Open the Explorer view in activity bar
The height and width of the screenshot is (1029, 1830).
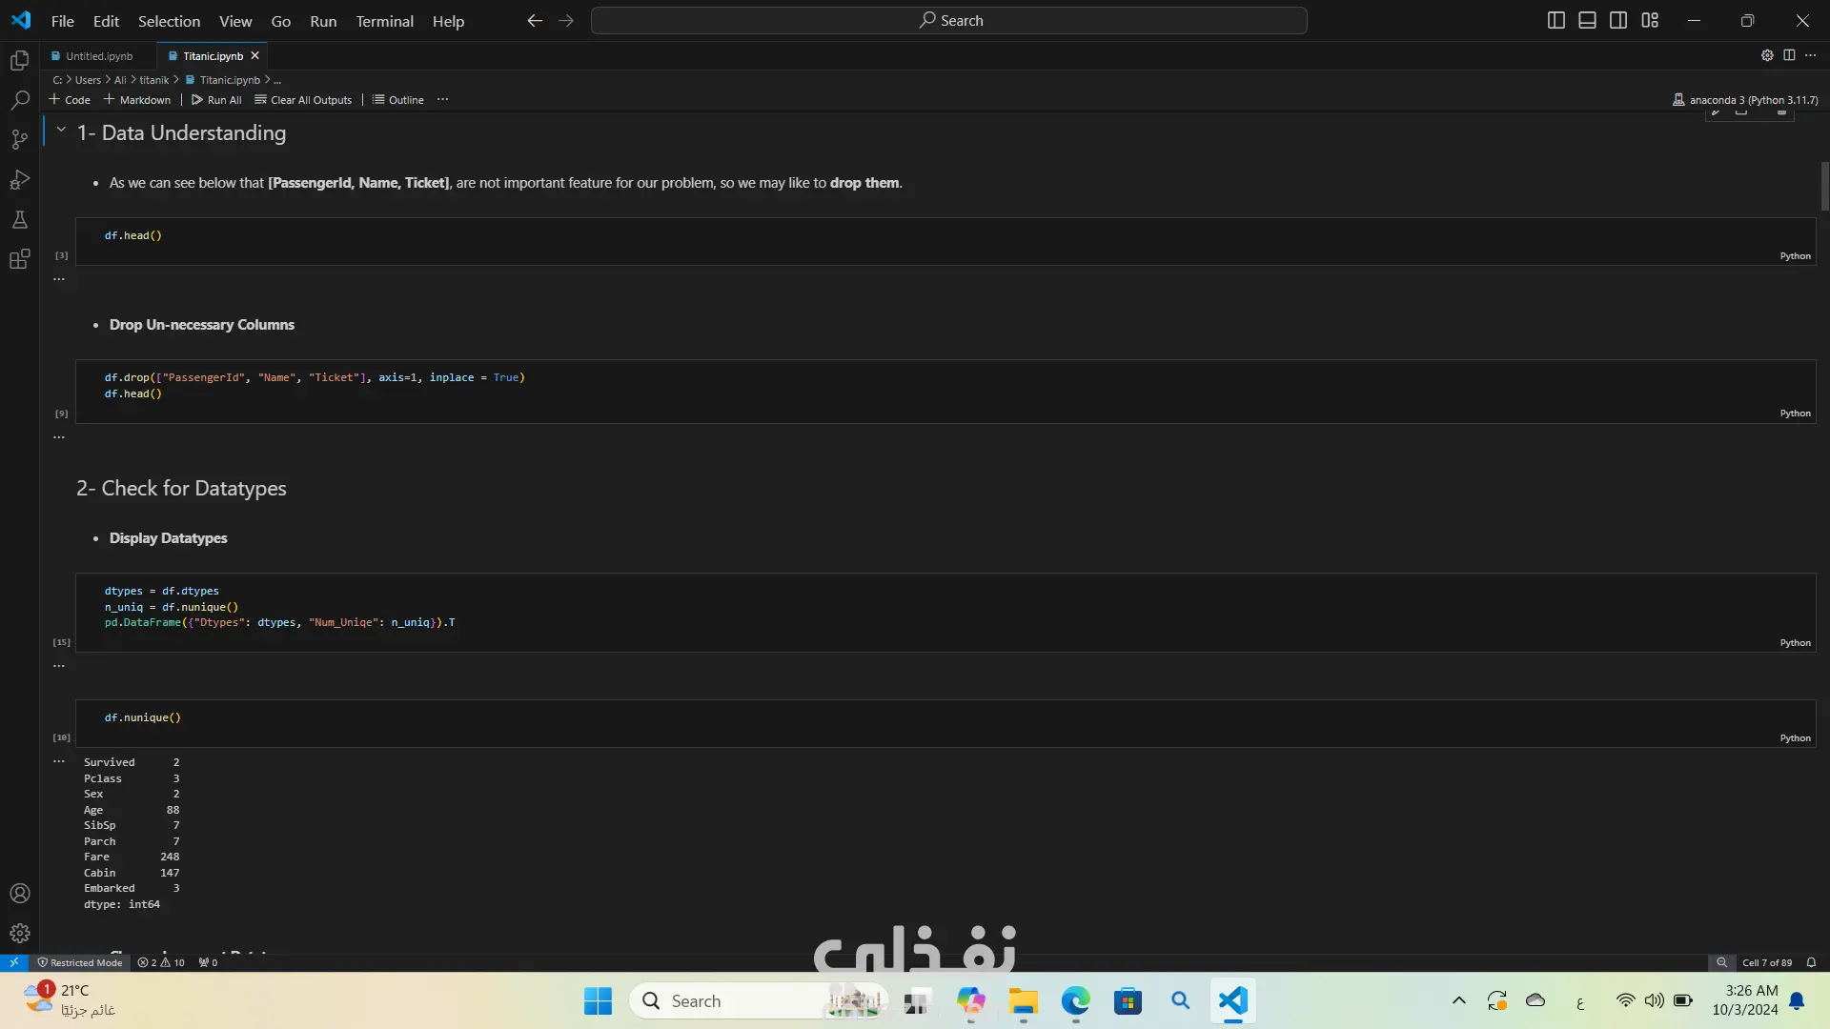pos(19,61)
